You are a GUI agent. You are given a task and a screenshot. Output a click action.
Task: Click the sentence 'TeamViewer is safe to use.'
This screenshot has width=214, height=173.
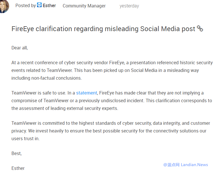click(38, 93)
